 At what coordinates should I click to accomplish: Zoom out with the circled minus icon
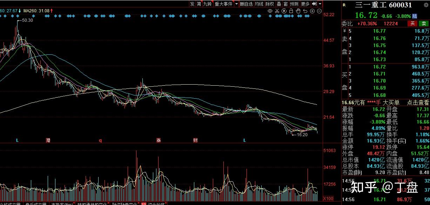[x=320, y=11]
